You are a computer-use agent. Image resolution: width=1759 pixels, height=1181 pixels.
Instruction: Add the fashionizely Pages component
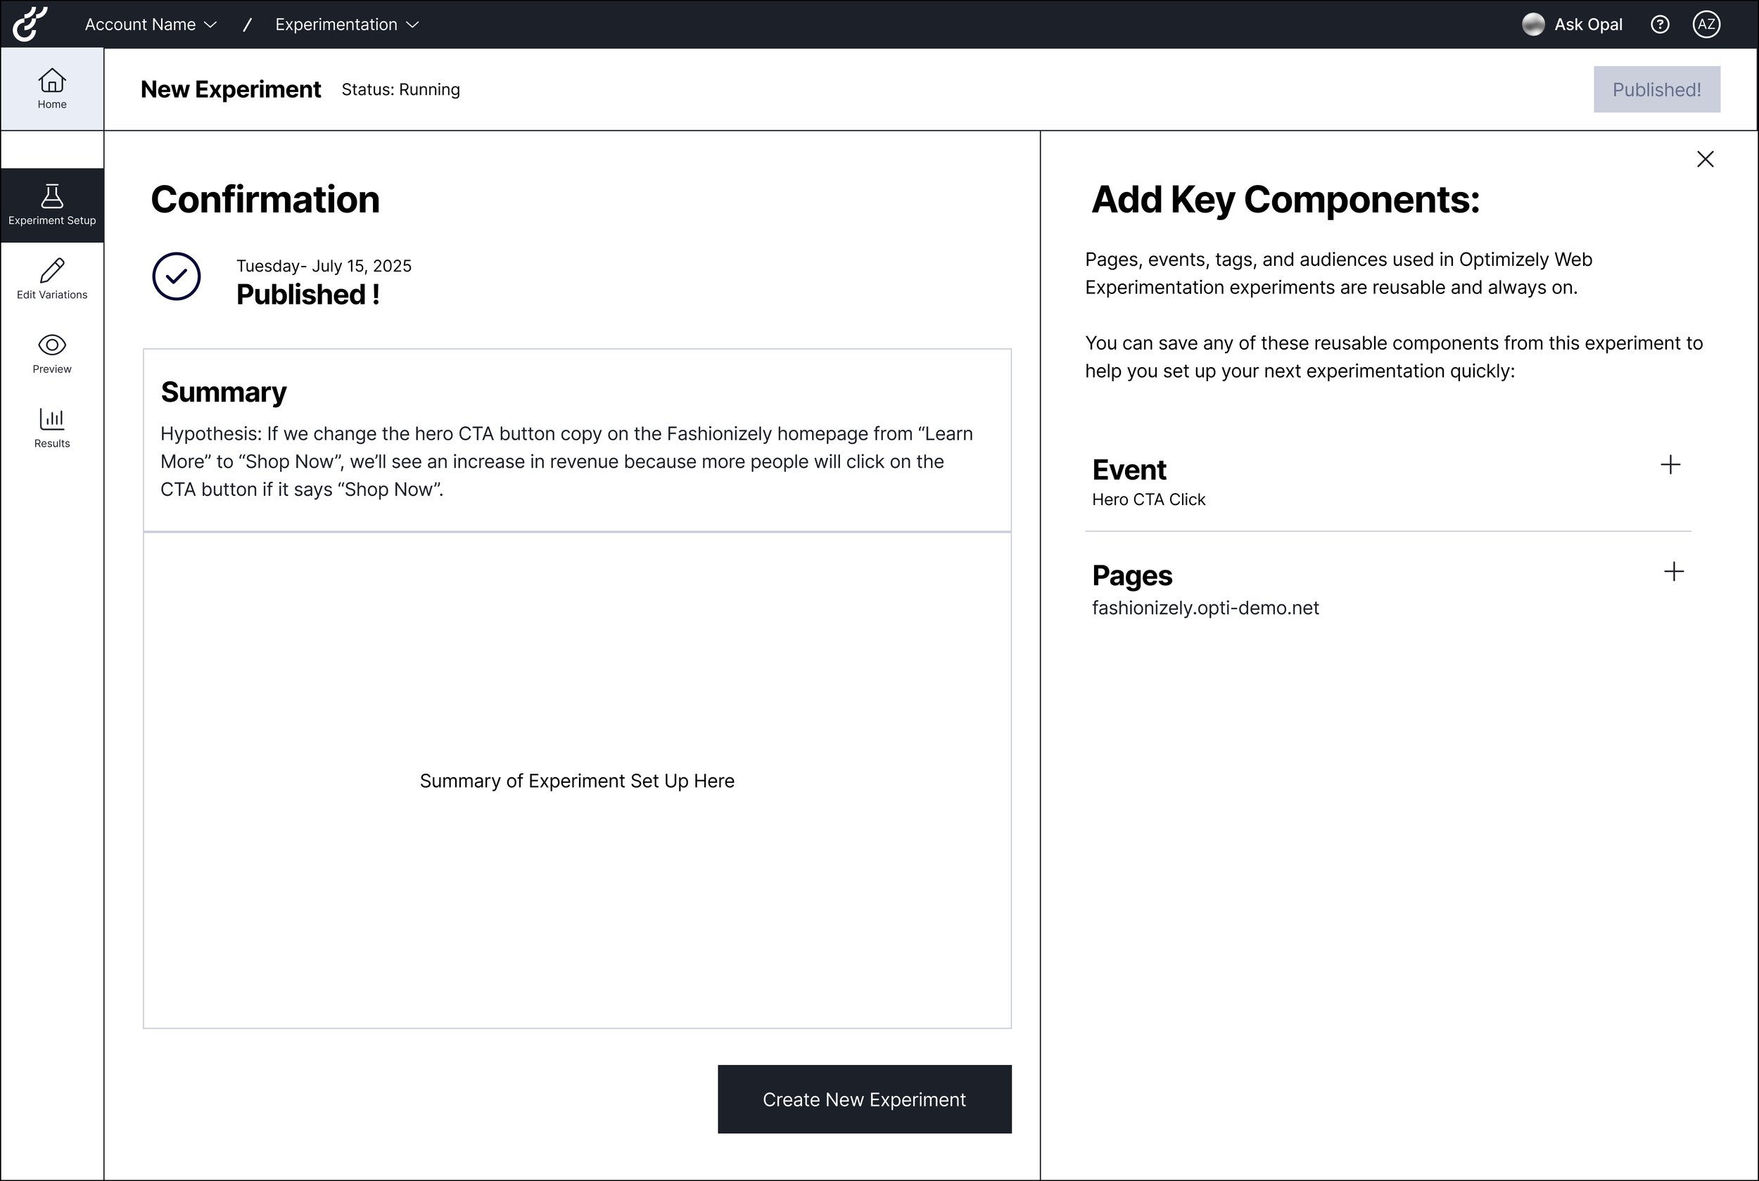(x=1673, y=572)
